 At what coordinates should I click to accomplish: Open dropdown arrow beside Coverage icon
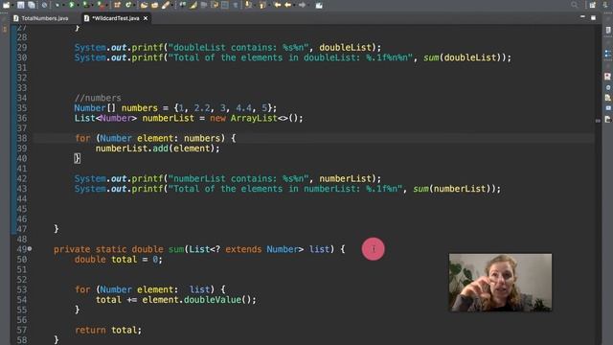click(x=92, y=5)
